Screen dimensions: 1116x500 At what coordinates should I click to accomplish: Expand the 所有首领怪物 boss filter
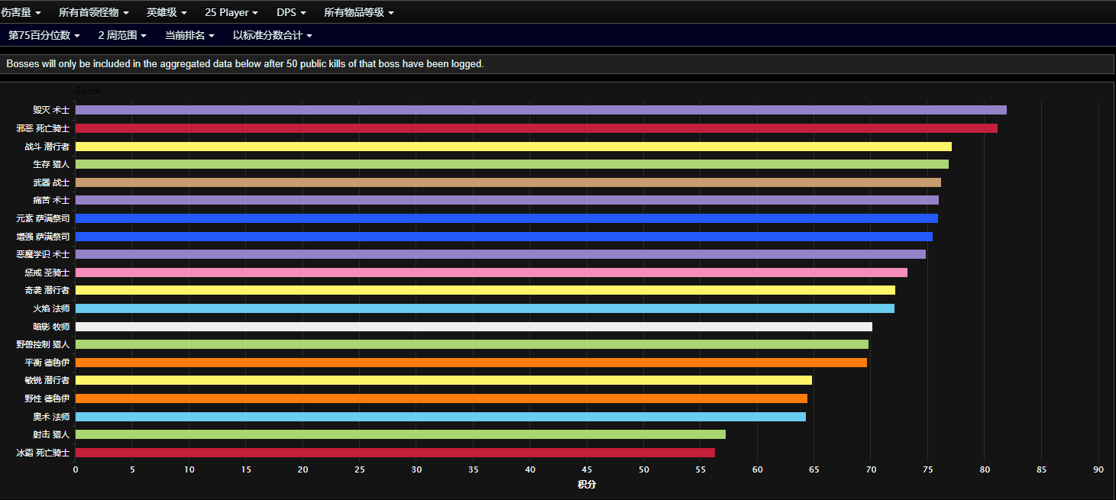tap(93, 13)
